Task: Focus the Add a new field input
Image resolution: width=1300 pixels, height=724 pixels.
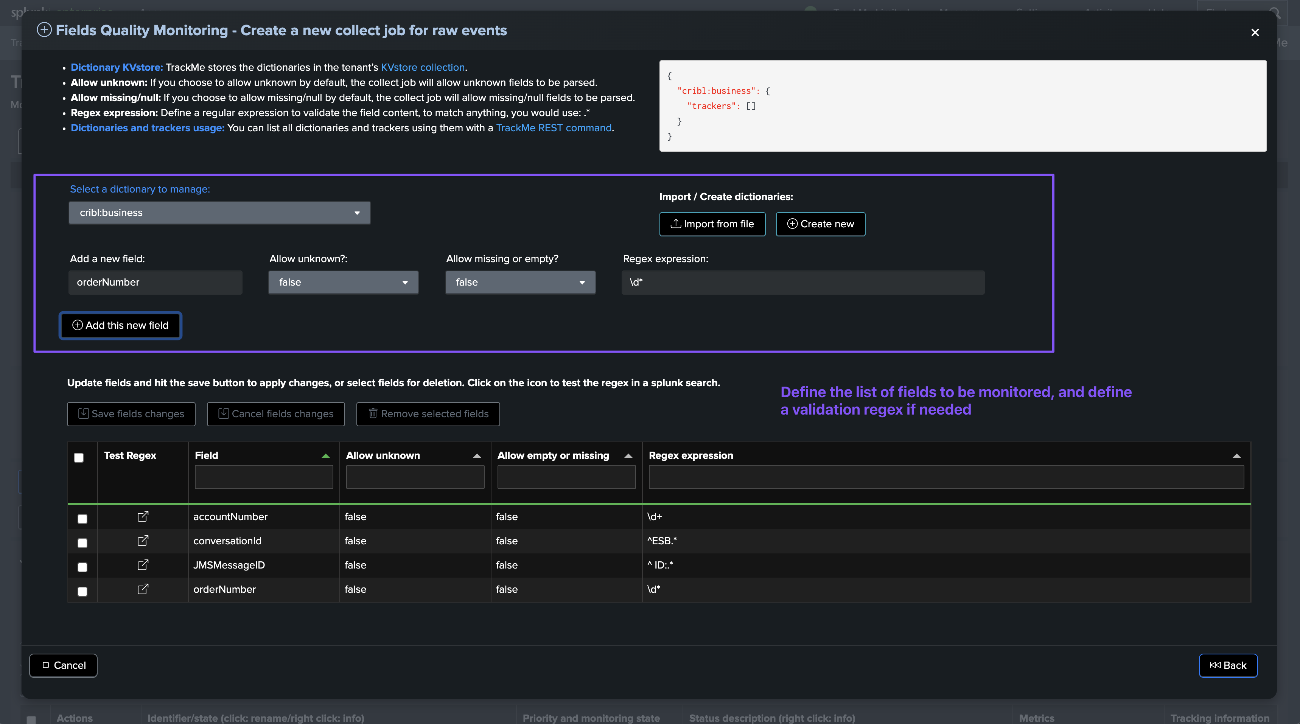Action: pos(156,283)
